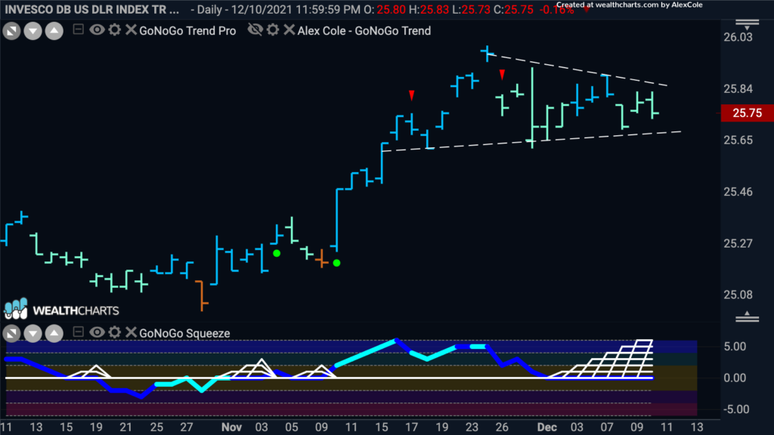
Task: Click the top price-scale adjust handle
Action: tap(748, 23)
